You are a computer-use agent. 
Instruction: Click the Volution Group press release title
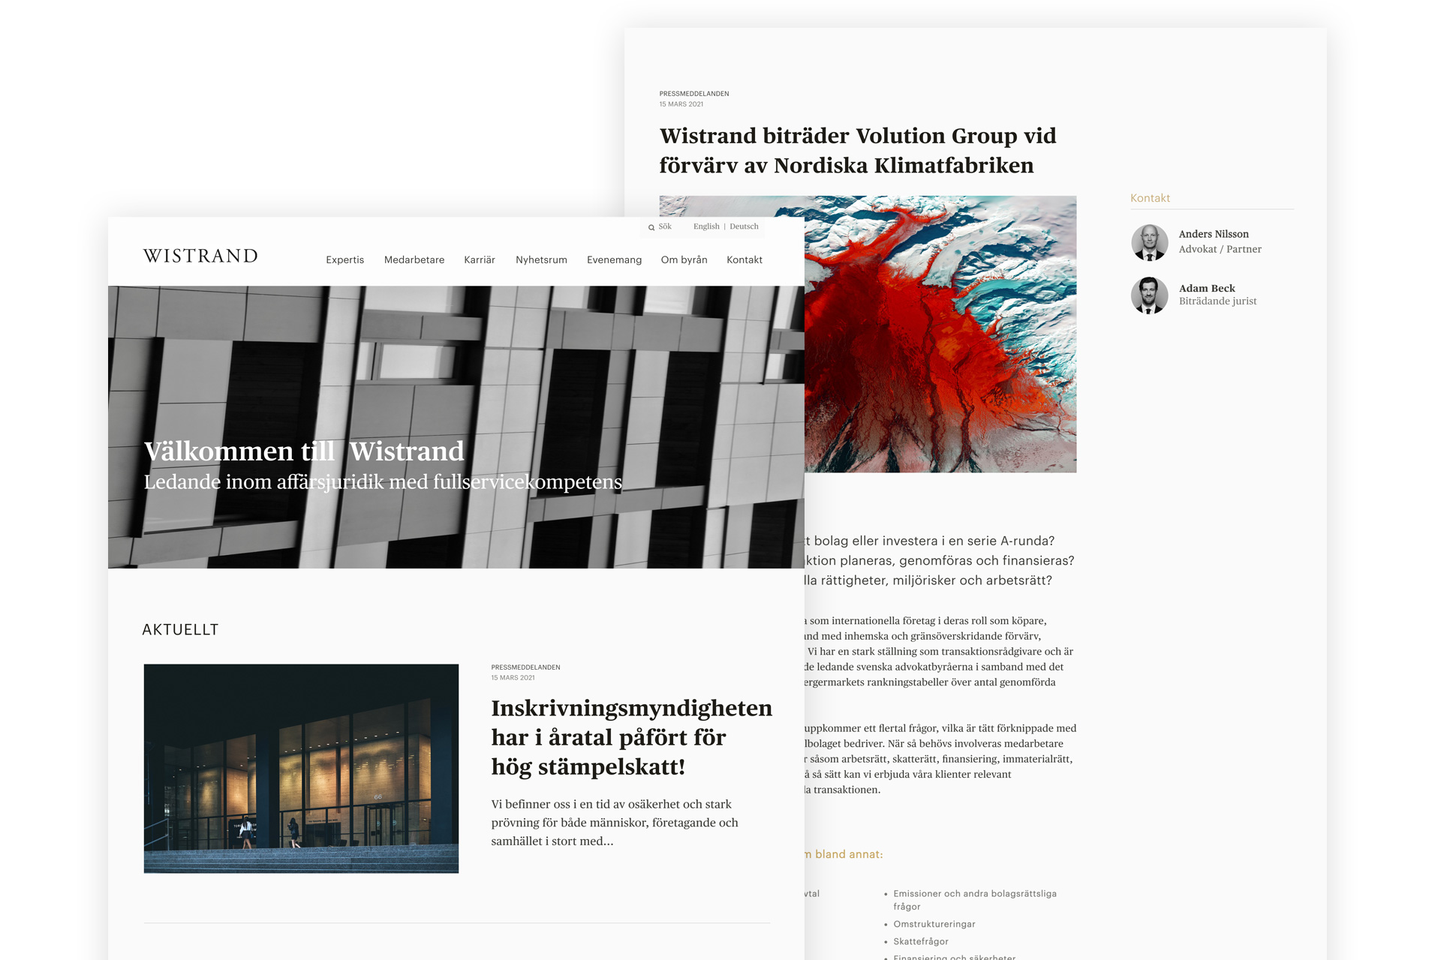858,150
